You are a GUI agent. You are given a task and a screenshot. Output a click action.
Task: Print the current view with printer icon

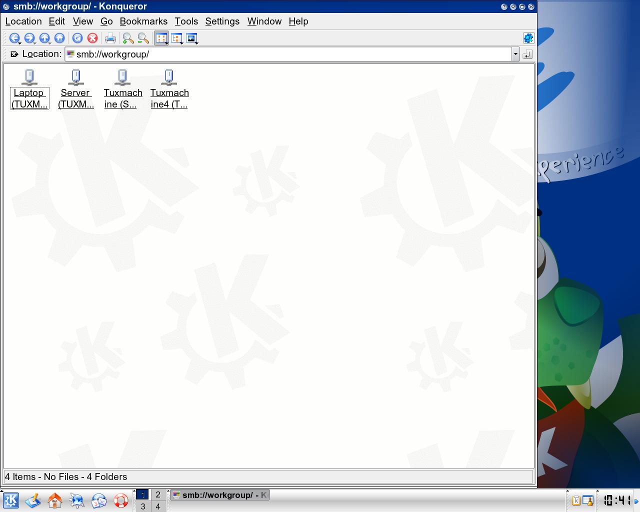point(110,38)
